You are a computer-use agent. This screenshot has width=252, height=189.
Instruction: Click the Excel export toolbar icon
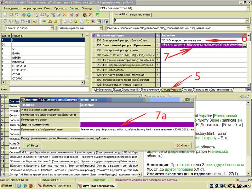pos(98,21)
